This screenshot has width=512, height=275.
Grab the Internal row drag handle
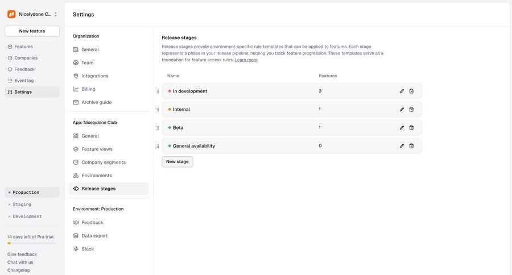(158, 110)
